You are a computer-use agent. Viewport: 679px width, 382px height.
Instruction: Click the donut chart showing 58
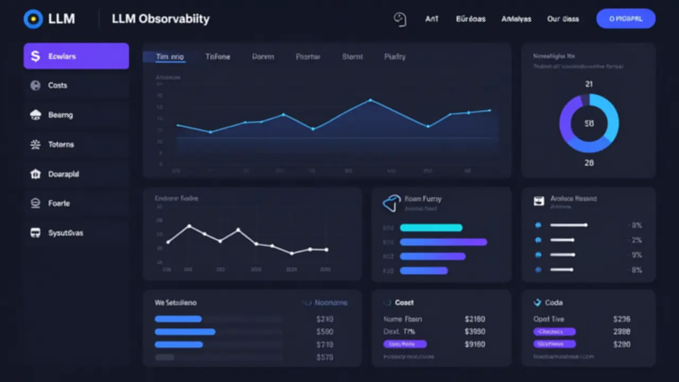(x=589, y=123)
